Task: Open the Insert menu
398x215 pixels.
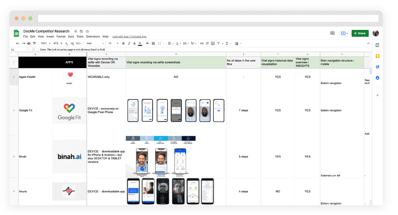Action: click(x=50, y=37)
